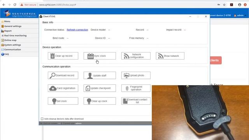Click the Download record button label

click(65, 75)
